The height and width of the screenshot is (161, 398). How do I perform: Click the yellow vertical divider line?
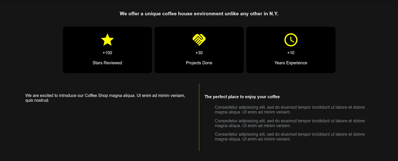[x=199, y=117]
